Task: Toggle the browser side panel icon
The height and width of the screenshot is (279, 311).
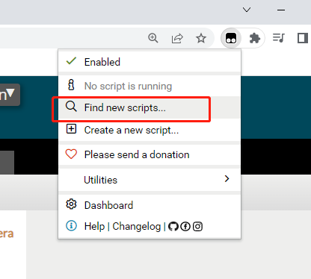Action: click(x=303, y=38)
